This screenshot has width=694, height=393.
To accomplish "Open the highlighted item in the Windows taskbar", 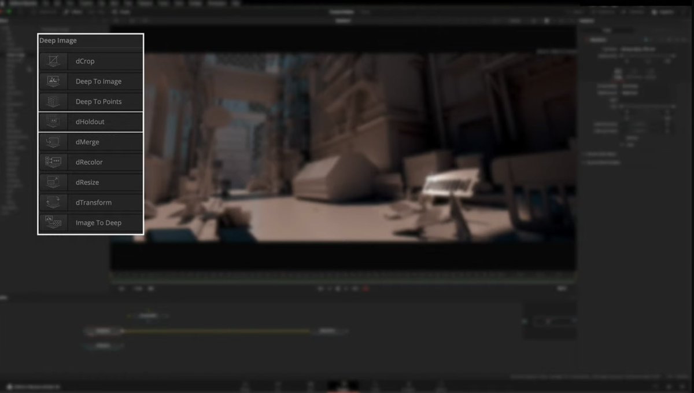I will coord(344,385).
